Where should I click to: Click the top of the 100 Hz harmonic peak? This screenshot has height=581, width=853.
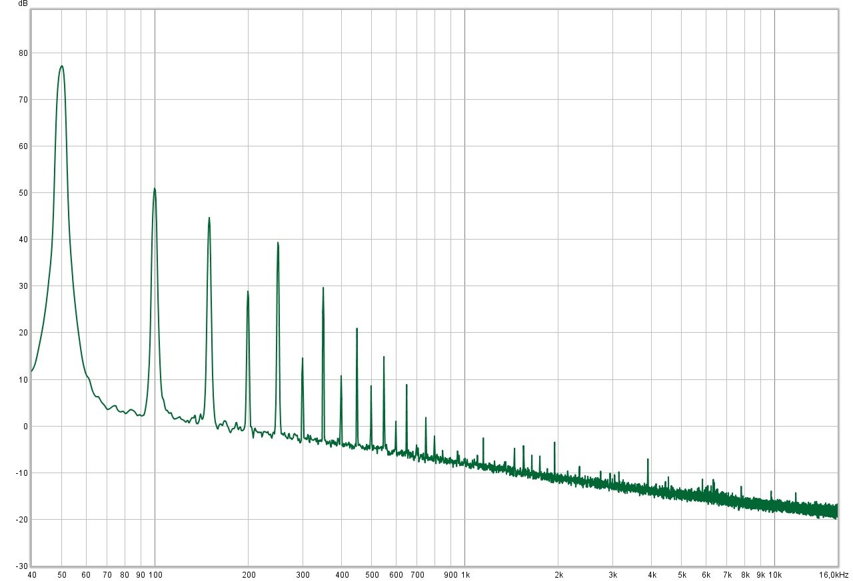(155, 188)
